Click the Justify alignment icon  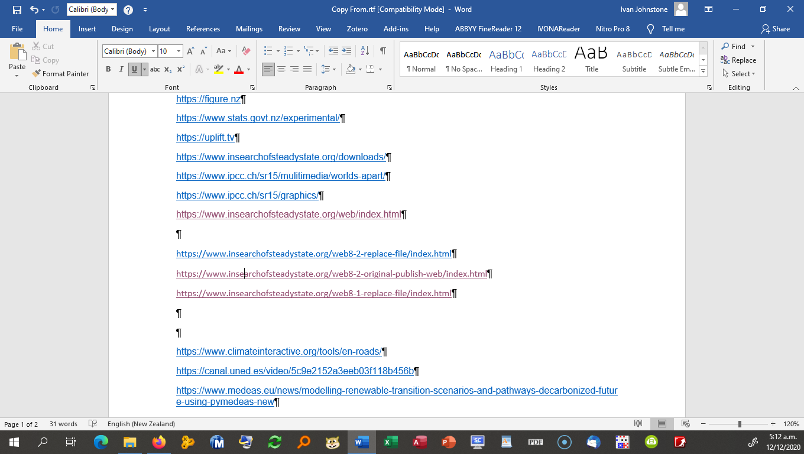tap(307, 70)
